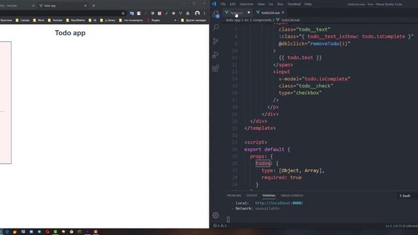The width and height of the screenshot is (418, 235).
Task: Click the components breadcrumb segment
Action: click(x=262, y=20)
